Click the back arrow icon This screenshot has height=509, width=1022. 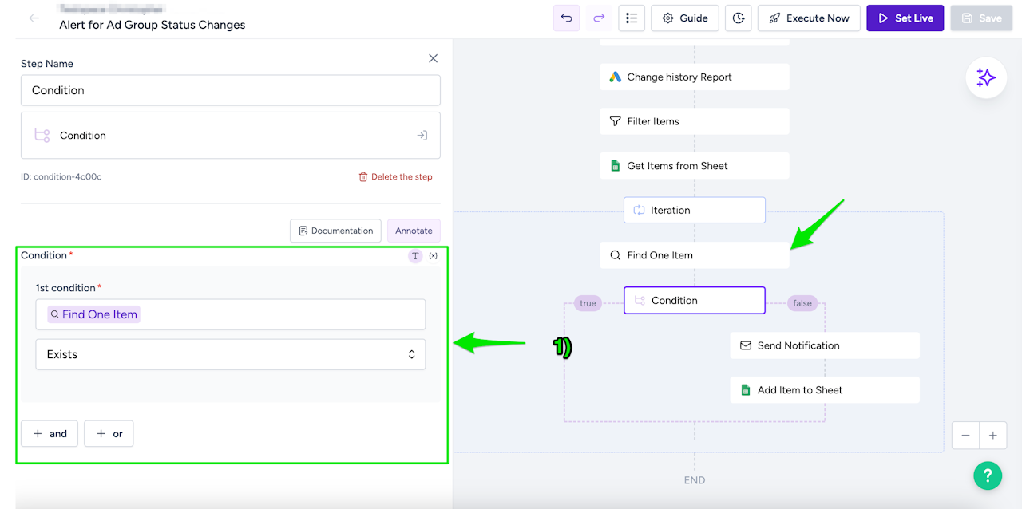[x=34, y=18]
